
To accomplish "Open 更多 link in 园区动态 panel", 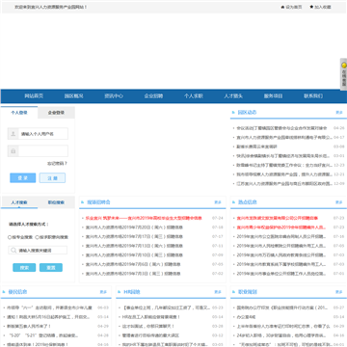I will 339,113.
